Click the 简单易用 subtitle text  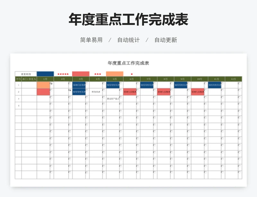click(91, 40)
